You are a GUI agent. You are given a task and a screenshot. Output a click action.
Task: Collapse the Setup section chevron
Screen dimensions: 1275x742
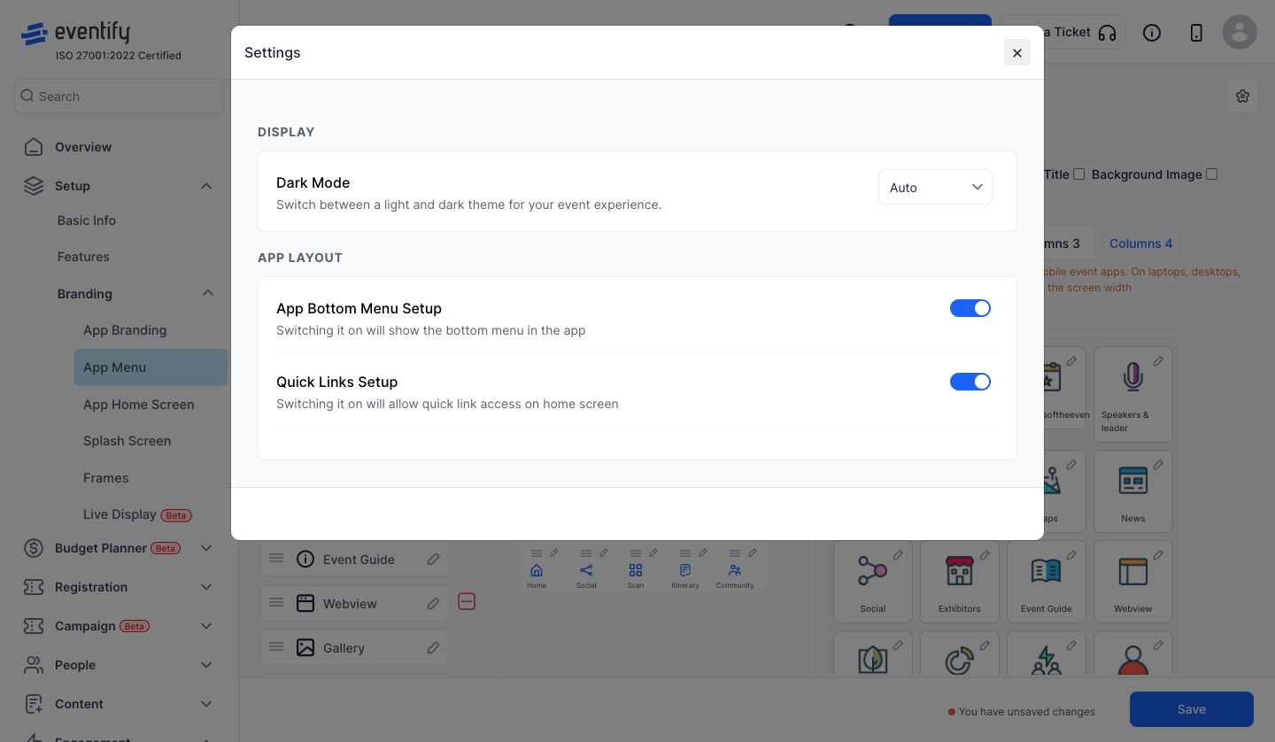click(x=206, y=186)
